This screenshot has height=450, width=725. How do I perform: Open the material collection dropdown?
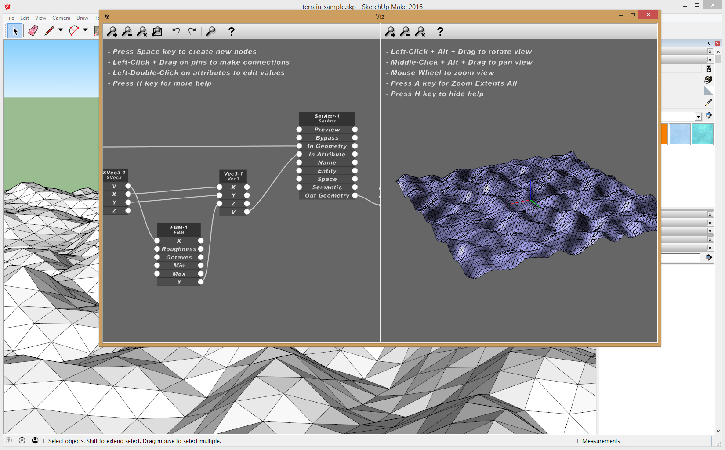point(698,116)
